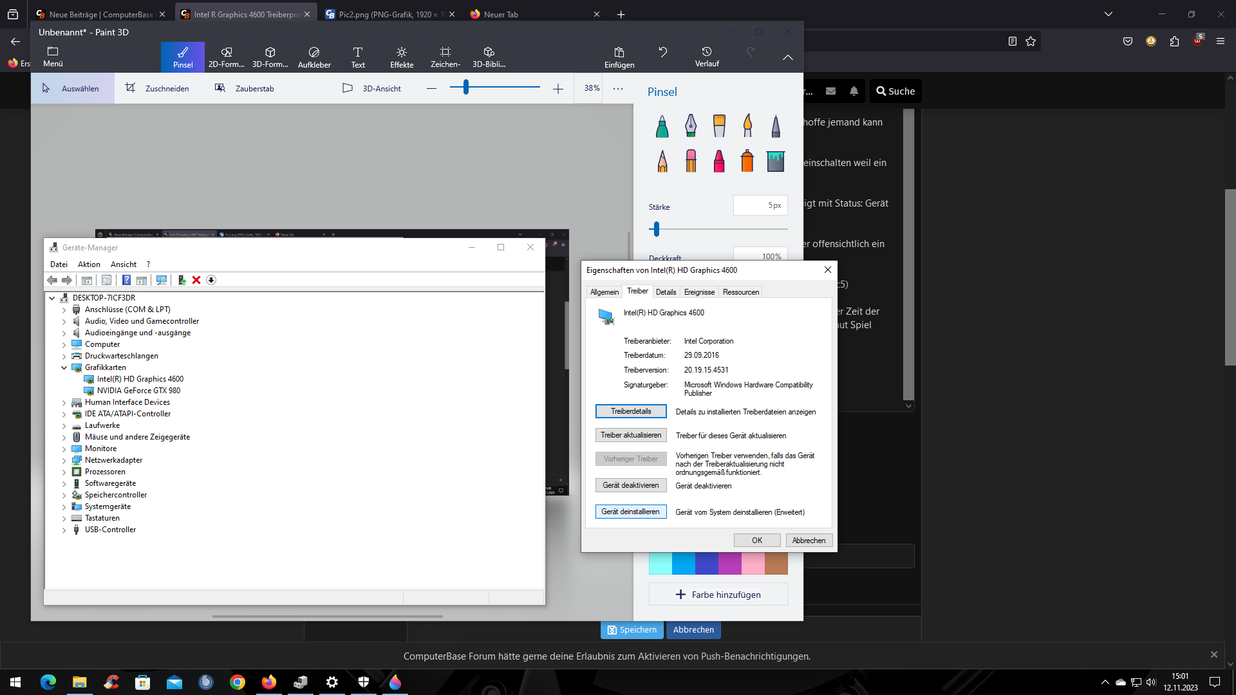Click the Stärke thickness input field
Viewport: 1236px width, 695px height.
point(760,205)
